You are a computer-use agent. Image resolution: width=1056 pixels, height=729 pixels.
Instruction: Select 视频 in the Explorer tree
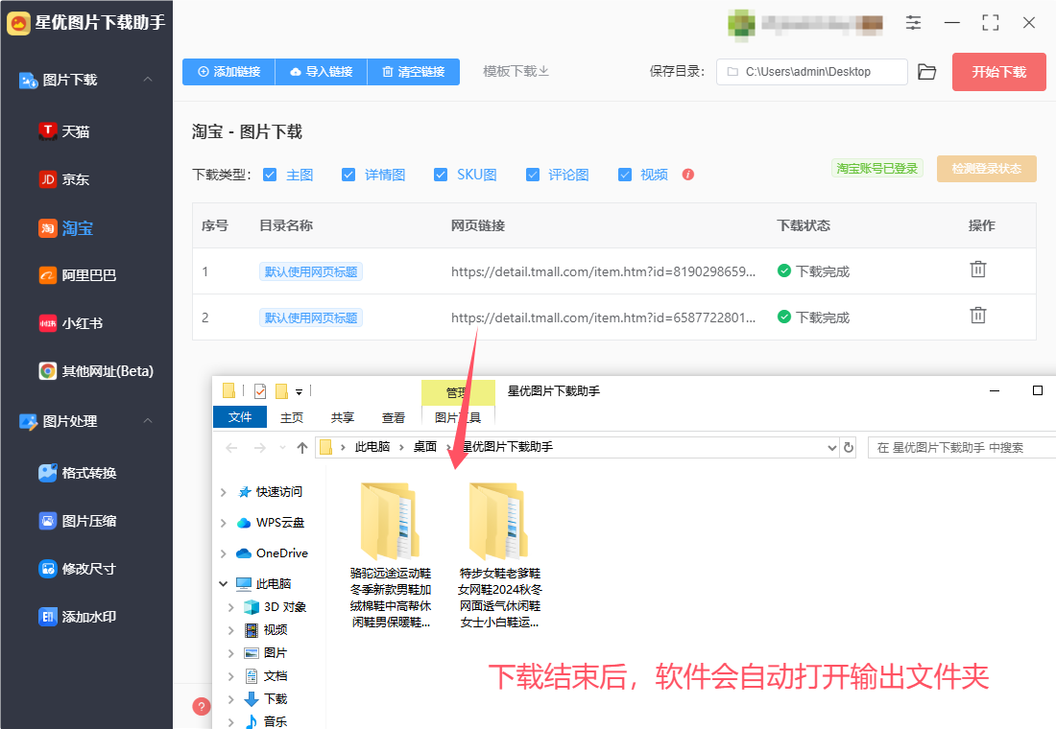(x=266, y=630)
